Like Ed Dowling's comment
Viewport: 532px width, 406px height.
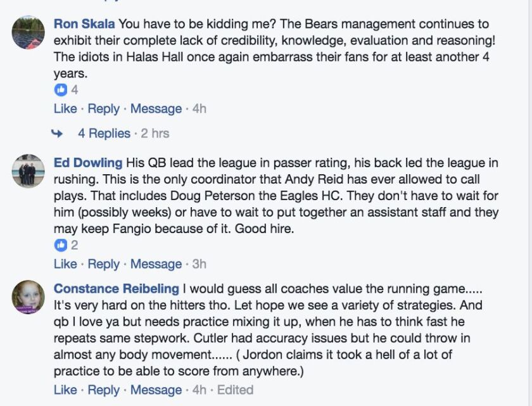[65, 264]
